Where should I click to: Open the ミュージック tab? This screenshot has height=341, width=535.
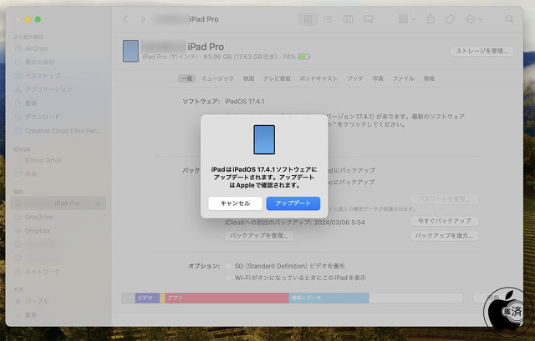click(217, 78)
